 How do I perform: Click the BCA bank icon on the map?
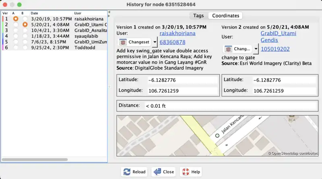tap(291, 119)
